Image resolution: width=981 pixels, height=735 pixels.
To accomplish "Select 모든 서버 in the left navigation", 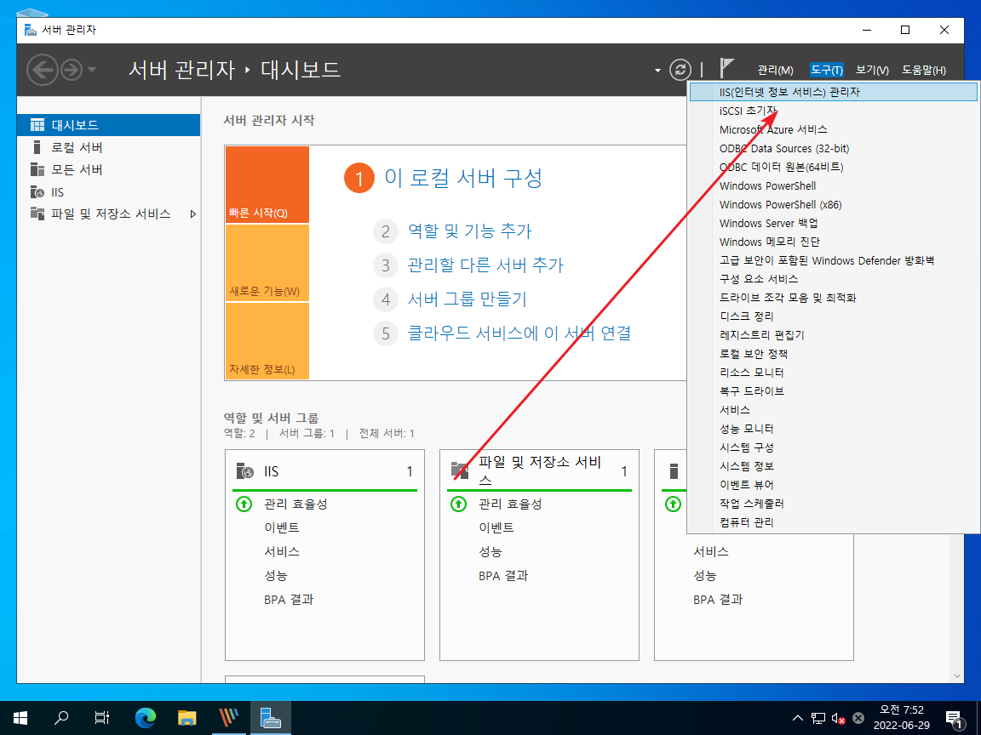I will pos(109,169).
